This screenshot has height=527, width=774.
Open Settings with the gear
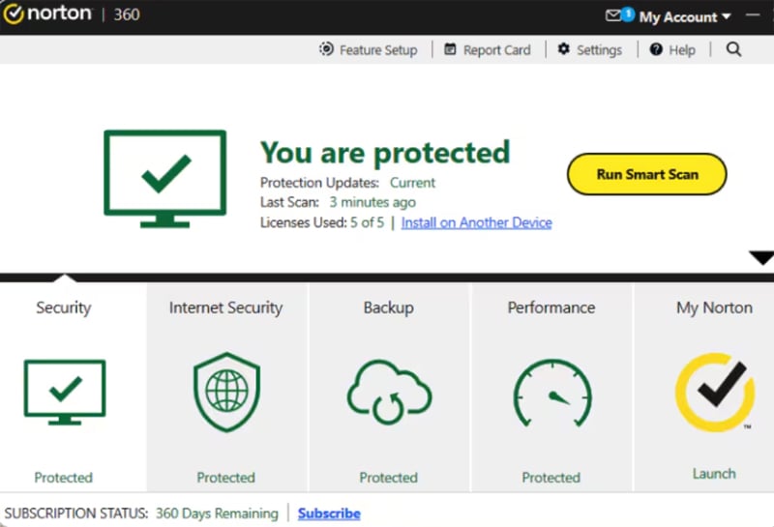(x=589, y=50)
